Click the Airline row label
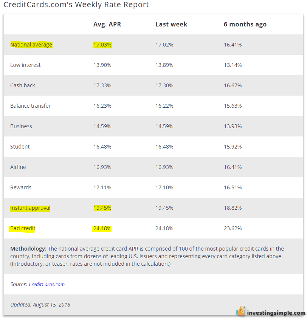 [x=18, y=167]
